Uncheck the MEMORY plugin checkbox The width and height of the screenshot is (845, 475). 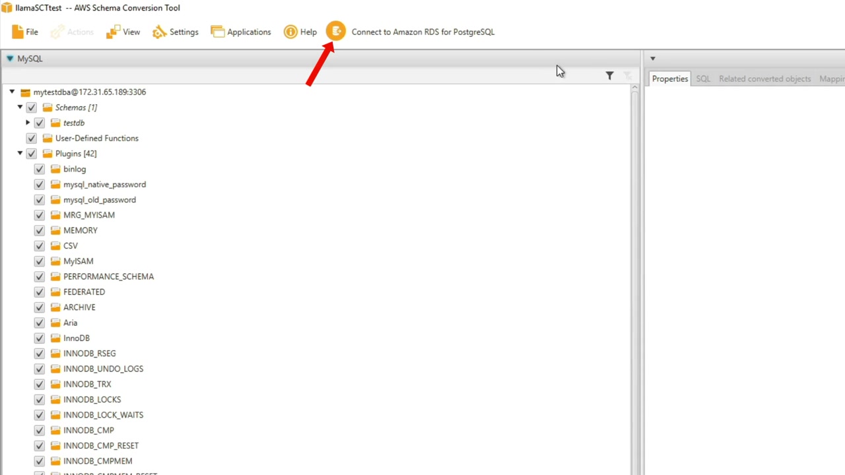click(40, 230)
